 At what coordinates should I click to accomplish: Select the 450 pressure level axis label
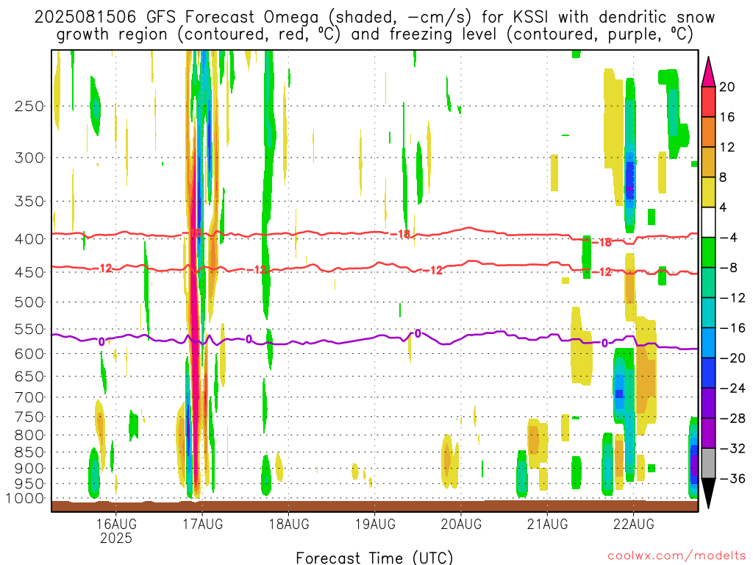(x=29, y=272)
